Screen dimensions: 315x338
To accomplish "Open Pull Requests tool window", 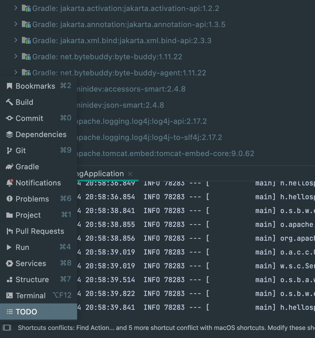I will (39, 231).
